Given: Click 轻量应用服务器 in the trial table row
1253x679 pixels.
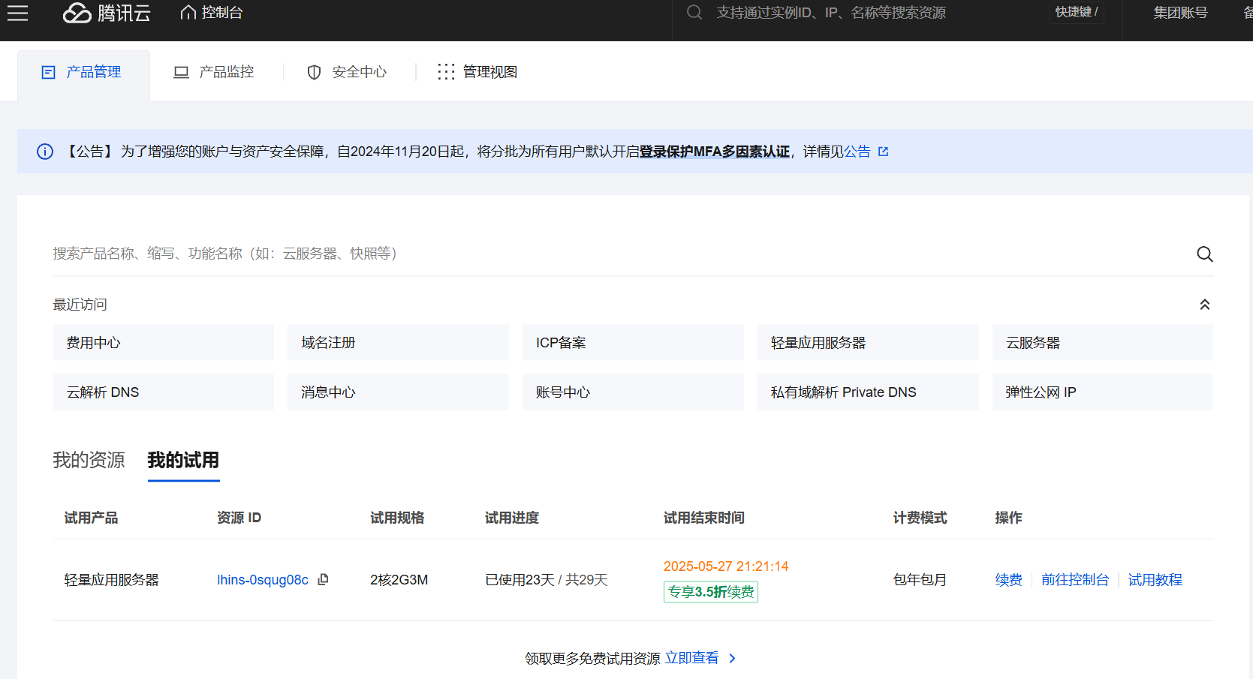Looking at the screenshot, I should 112,580.
